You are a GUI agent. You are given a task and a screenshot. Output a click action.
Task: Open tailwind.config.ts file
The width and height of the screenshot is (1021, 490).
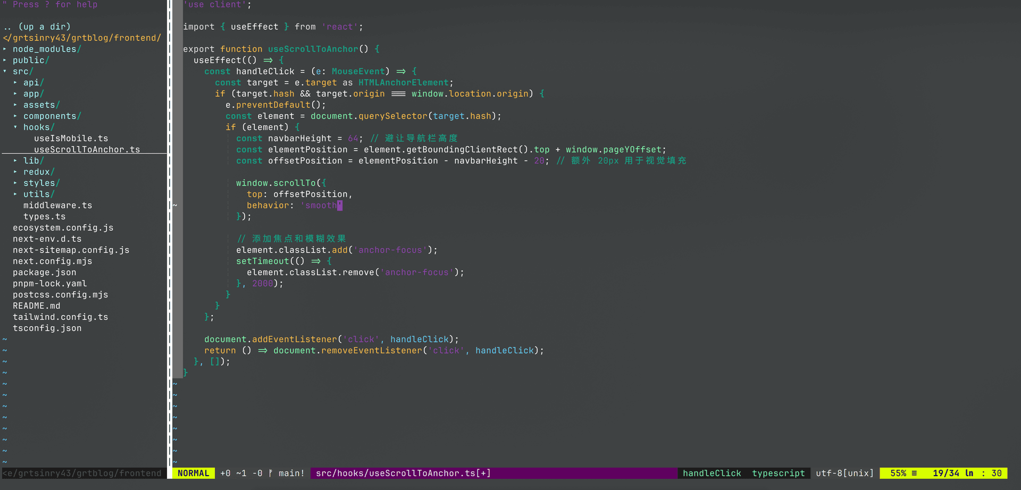(x=60, y=317)
